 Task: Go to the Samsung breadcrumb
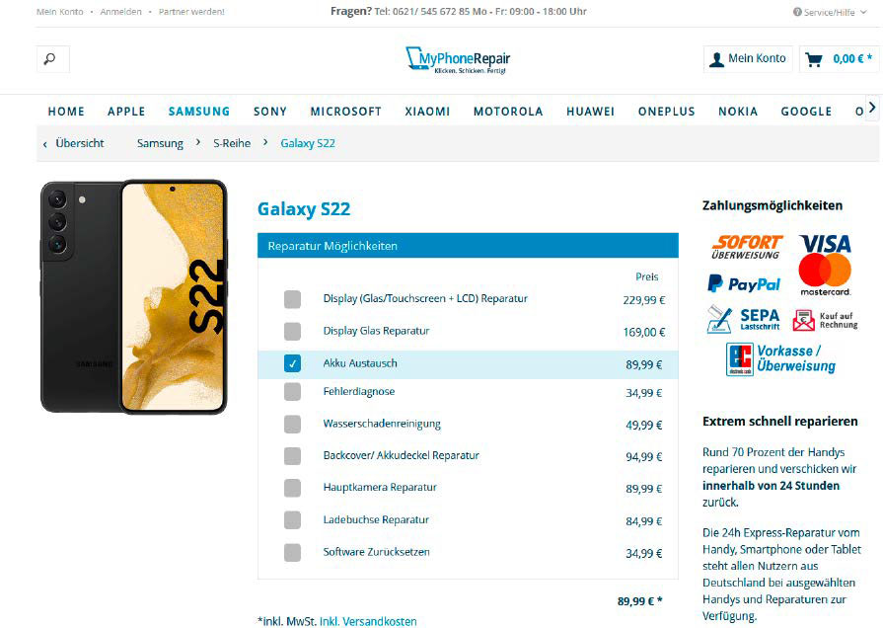[x=160, y=144]
